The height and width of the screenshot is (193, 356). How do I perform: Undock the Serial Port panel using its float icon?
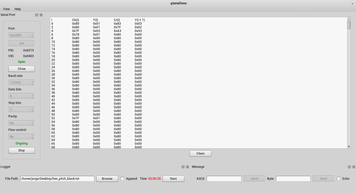(36, 15)
